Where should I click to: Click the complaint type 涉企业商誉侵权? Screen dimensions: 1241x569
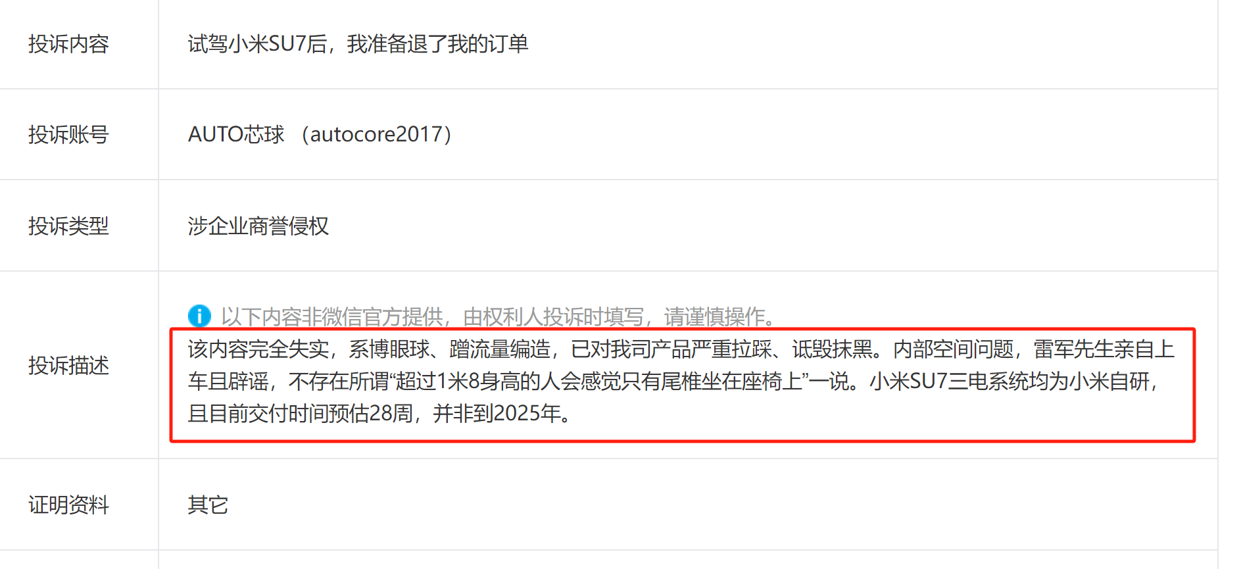click(x=258, y=226)
